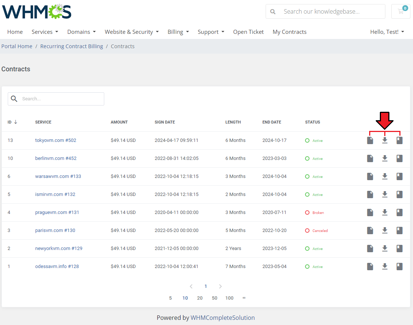This screenshot has width=413, height=325.
Task: Open bookmark icon for odessavm.info #128 row
Action: click(400, 267)
